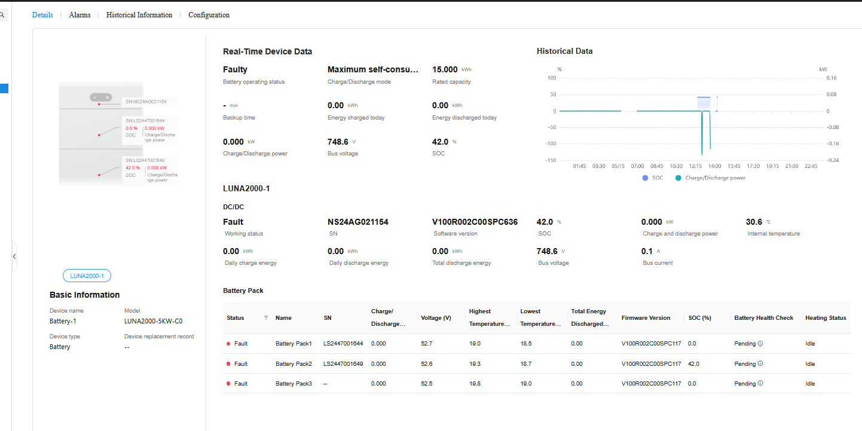Collapse the left sidebar with arrow handle
The height and width of the screenshot is (431, 862).
[x=14, y=256]
